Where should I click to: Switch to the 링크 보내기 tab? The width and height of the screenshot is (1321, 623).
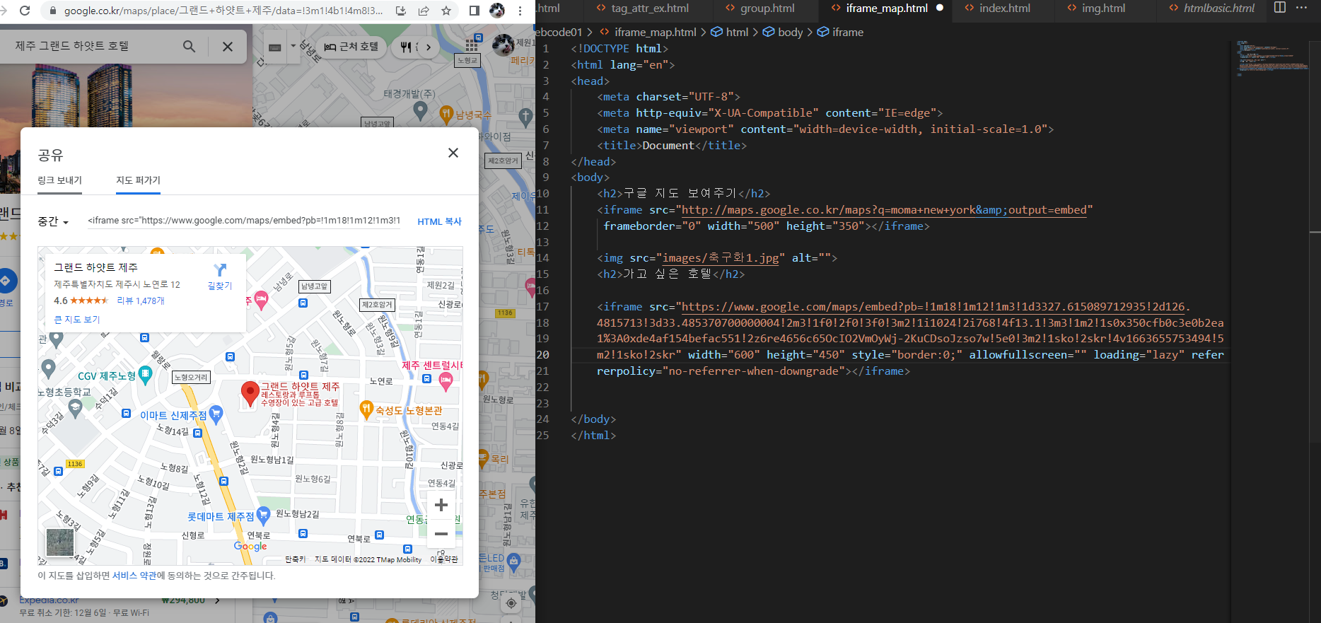60,180
